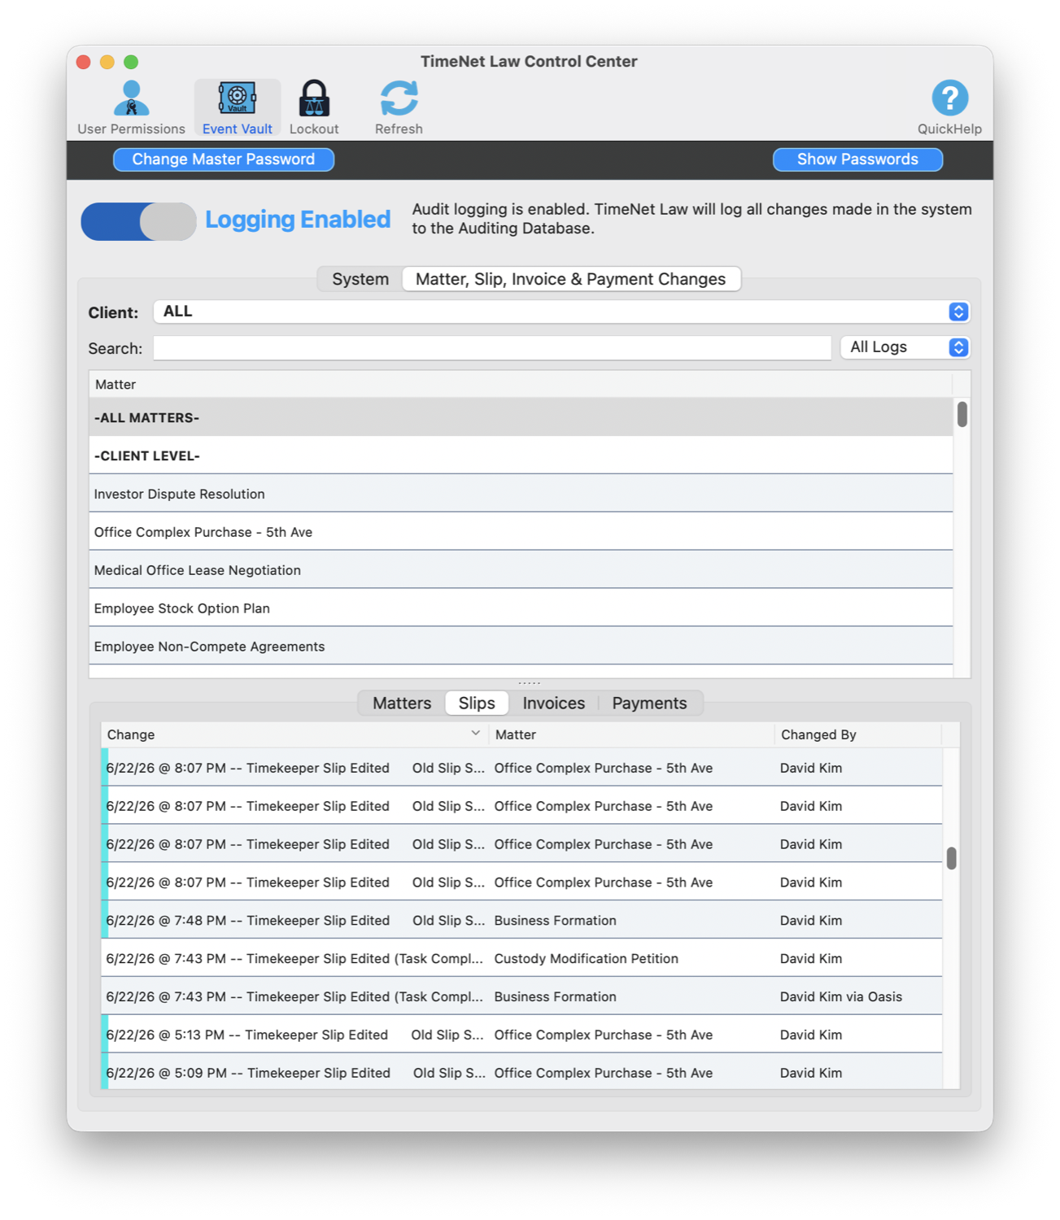Expand the All Logs filter dropdown
1060x1220 pixels.
(905, 347)
